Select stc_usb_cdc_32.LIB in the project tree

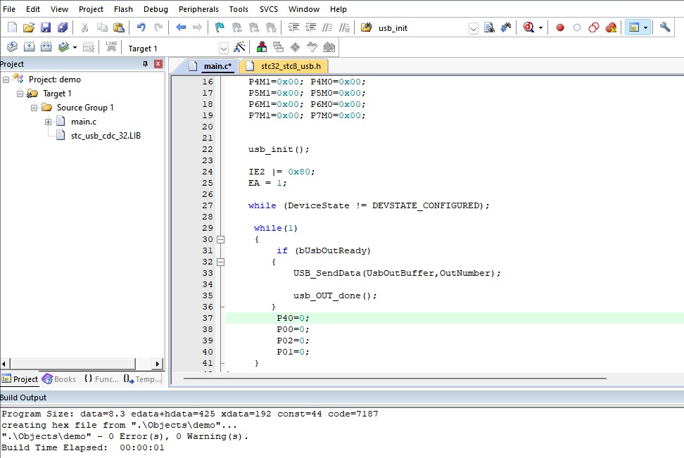pyautogui.click(x=106, y=136)
